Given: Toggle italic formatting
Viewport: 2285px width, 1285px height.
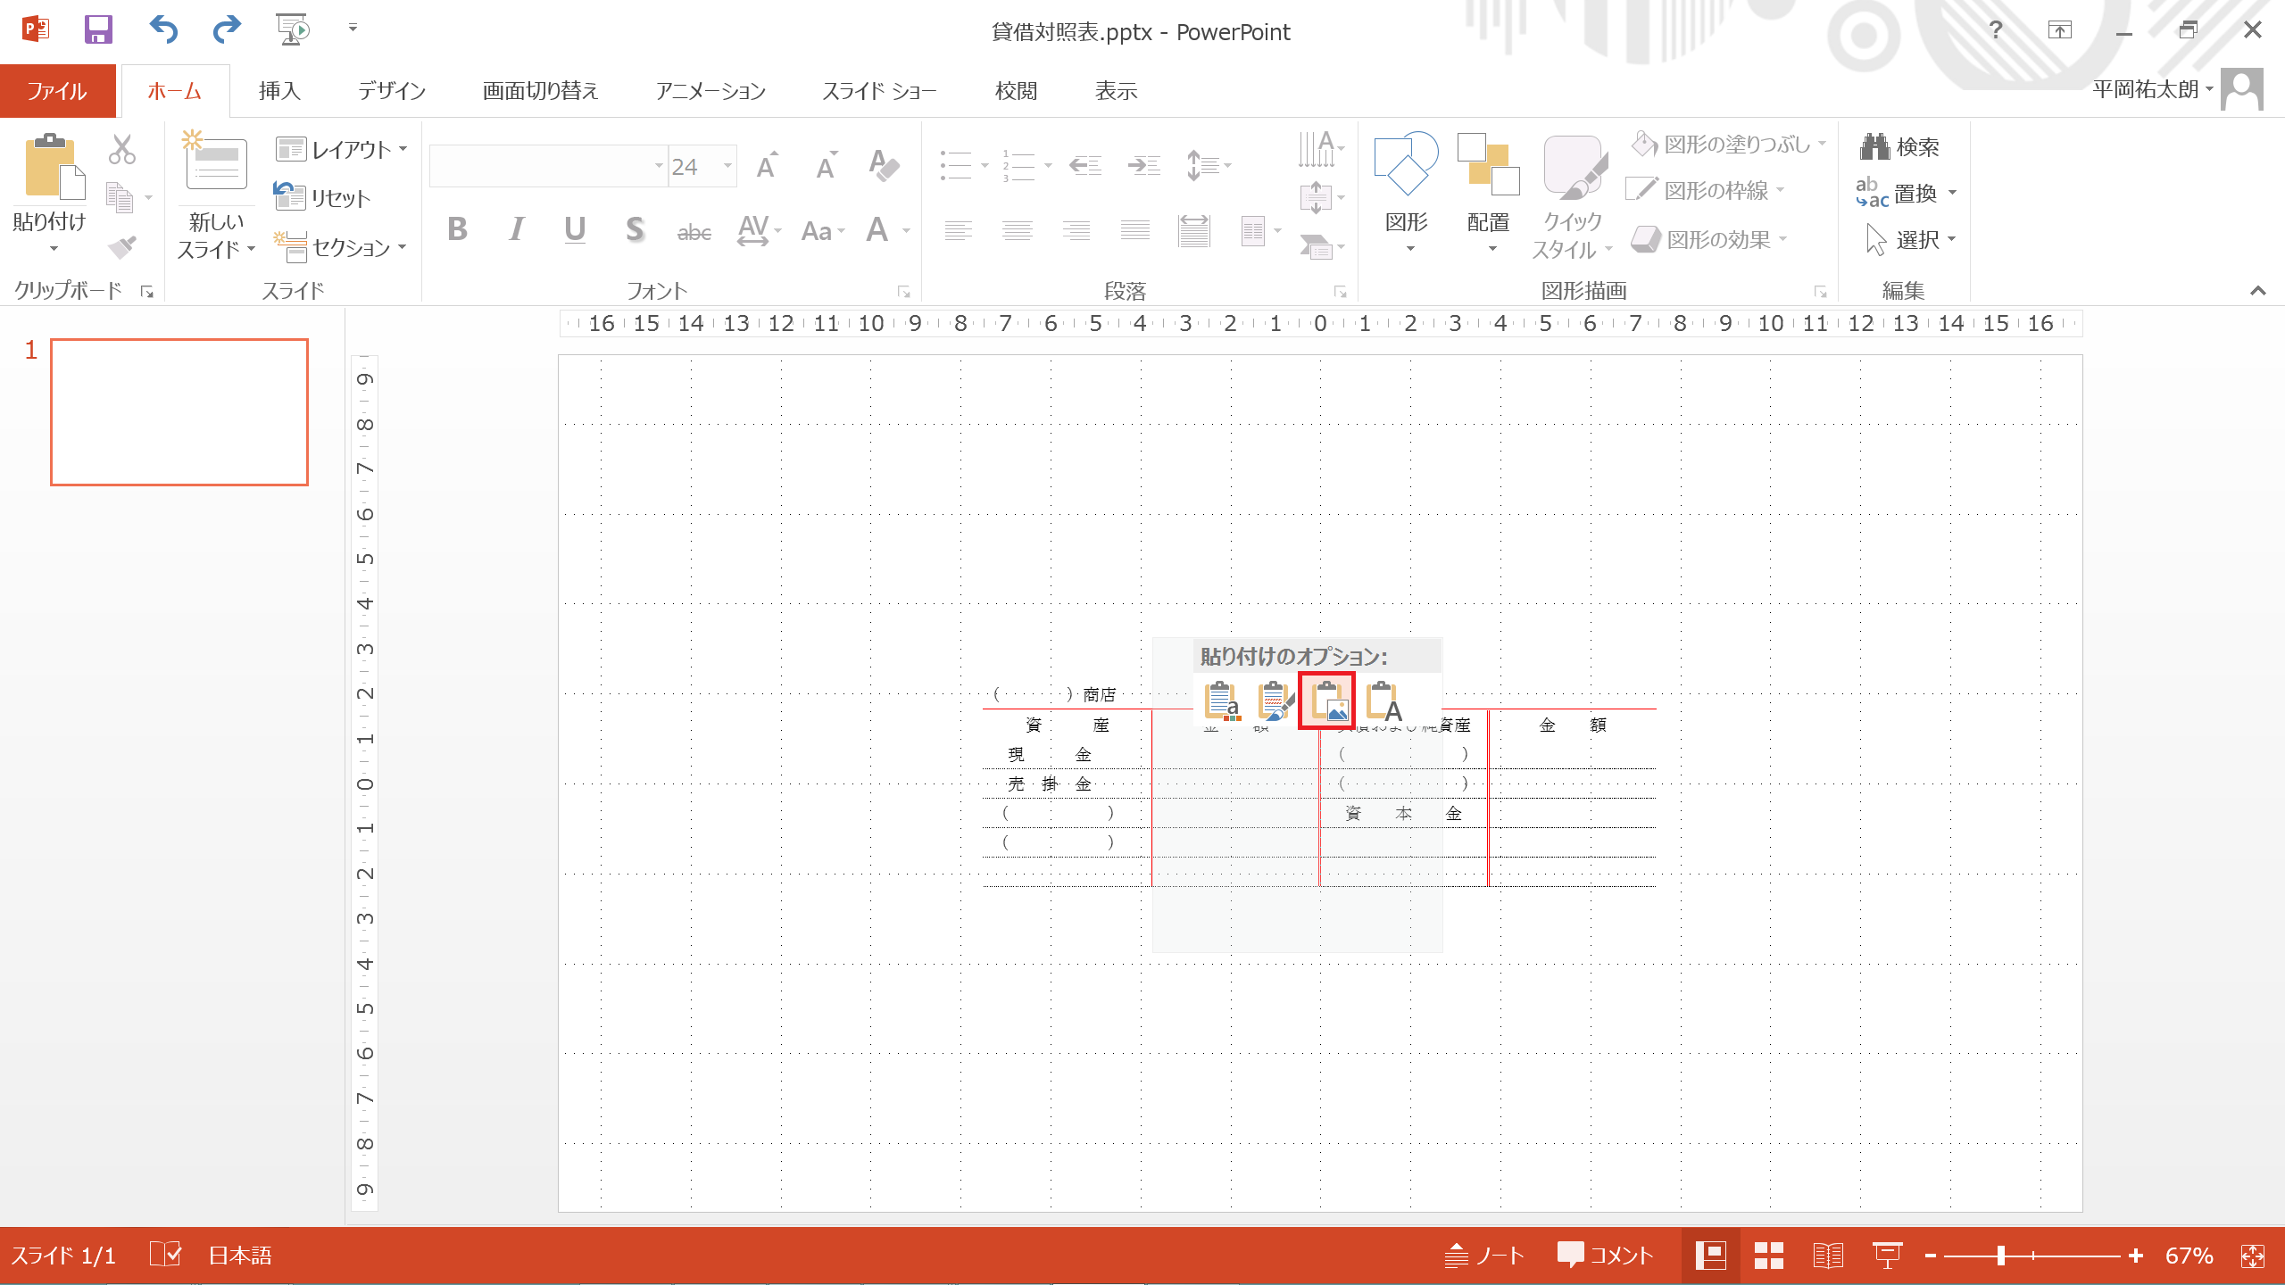Looking at the screenshot, I should (516, 230).
